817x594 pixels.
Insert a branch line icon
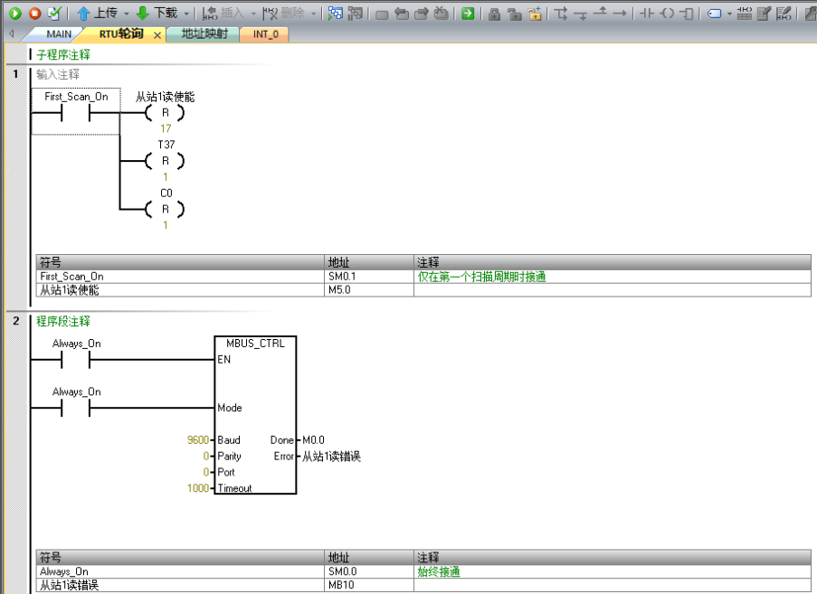561,14
